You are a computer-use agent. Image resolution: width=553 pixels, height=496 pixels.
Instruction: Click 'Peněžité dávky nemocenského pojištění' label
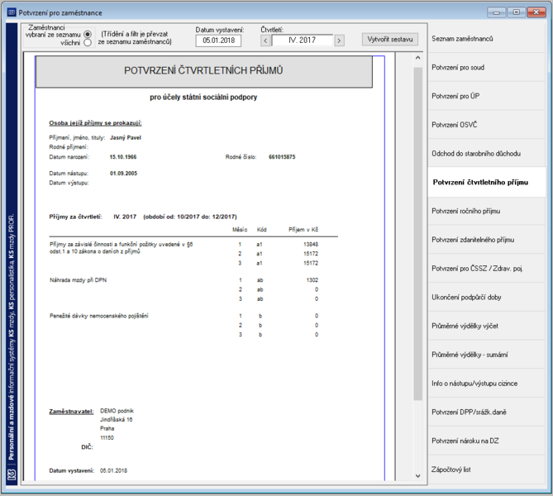98,316
